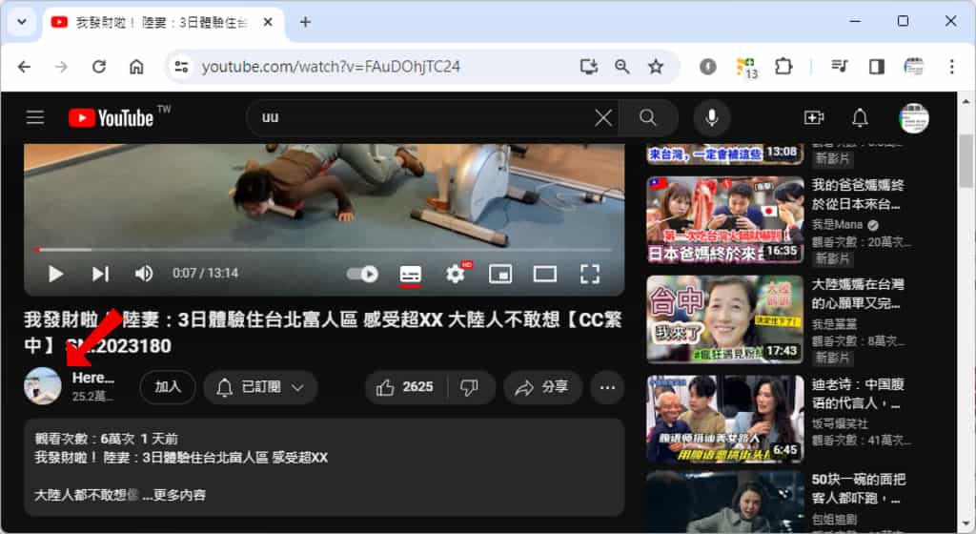The height and width of the screenshot is (534, 976).
Task: Seek on the video progress bar
Action: point(324,250)
